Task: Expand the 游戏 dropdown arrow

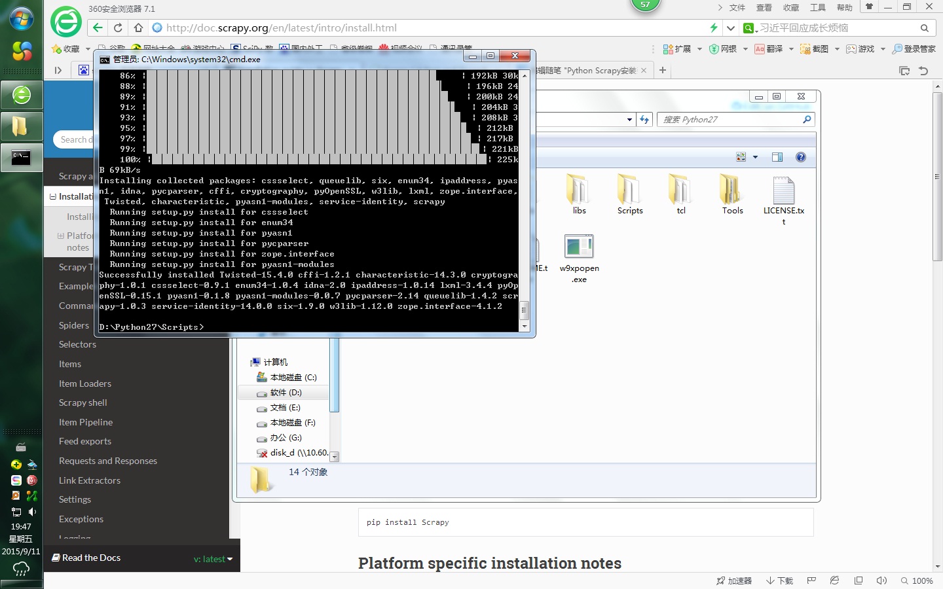Action: pyautogui.click(x=883, y=49)
